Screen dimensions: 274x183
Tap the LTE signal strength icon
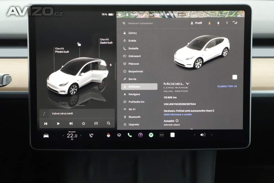pyautogui.click(x=235, y=23)
